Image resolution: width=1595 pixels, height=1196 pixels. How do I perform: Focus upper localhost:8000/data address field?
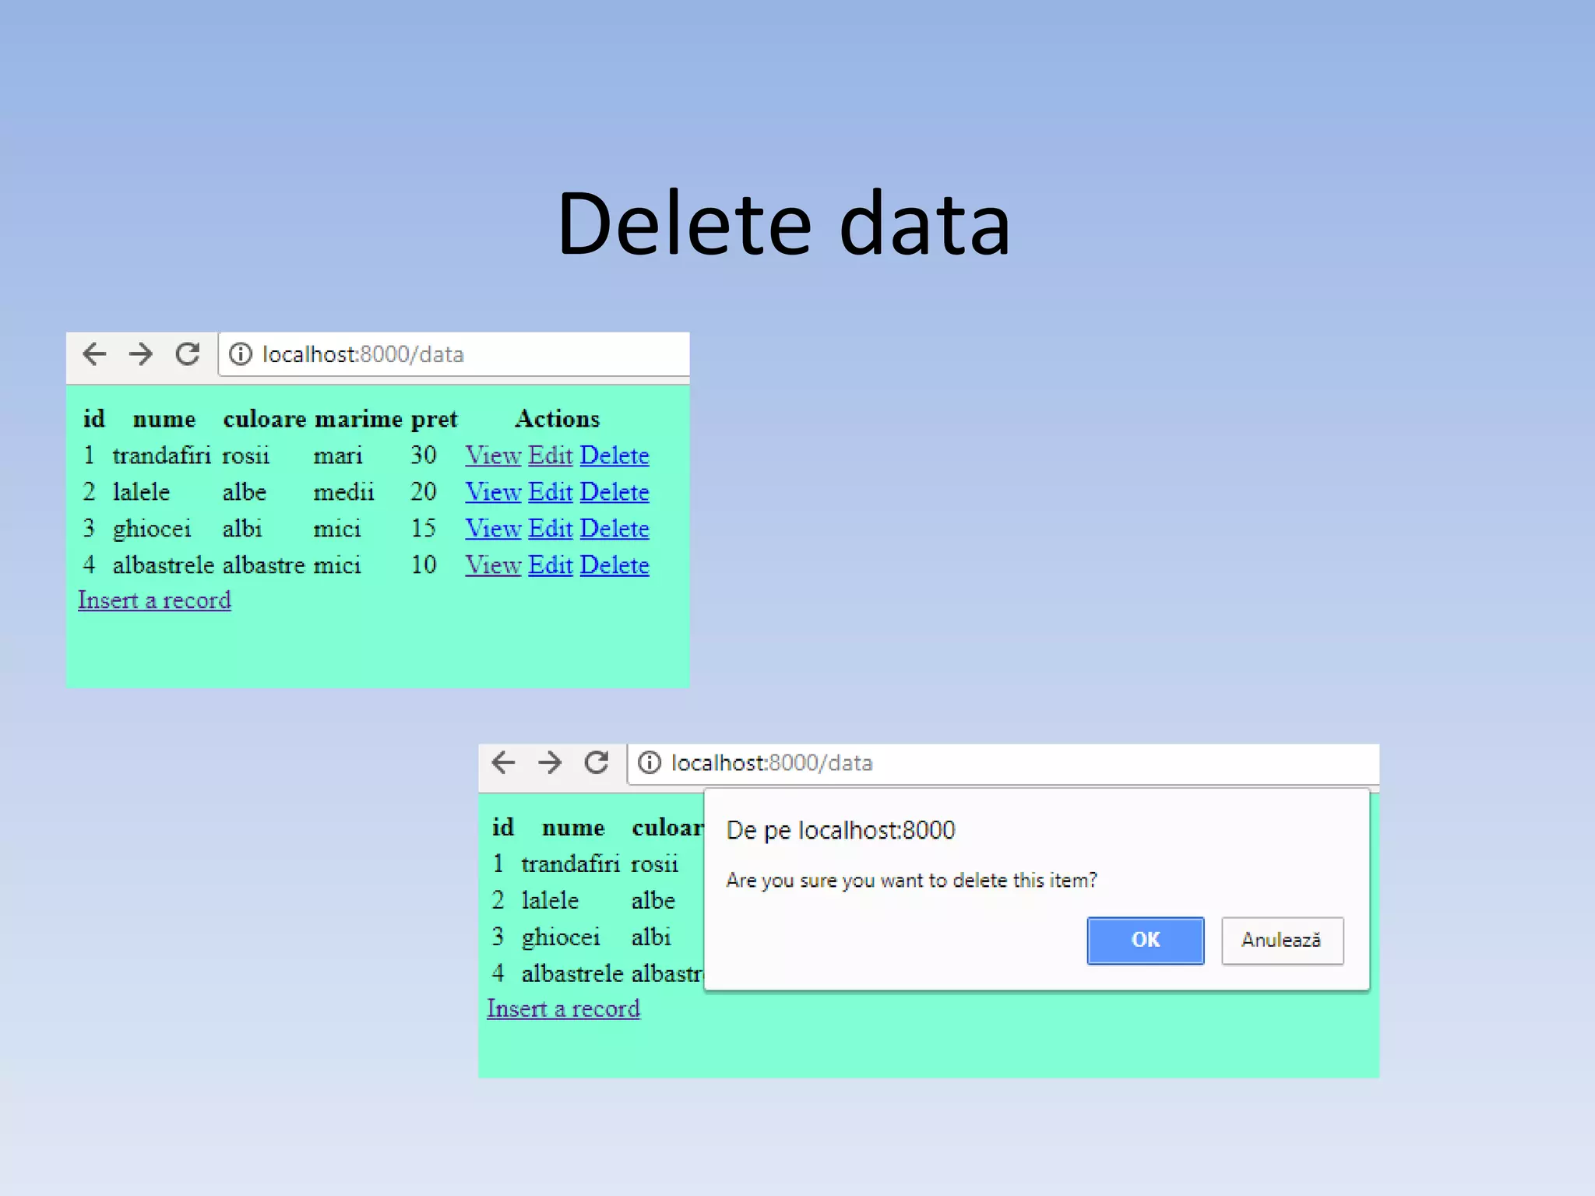[x=467, y=354]
